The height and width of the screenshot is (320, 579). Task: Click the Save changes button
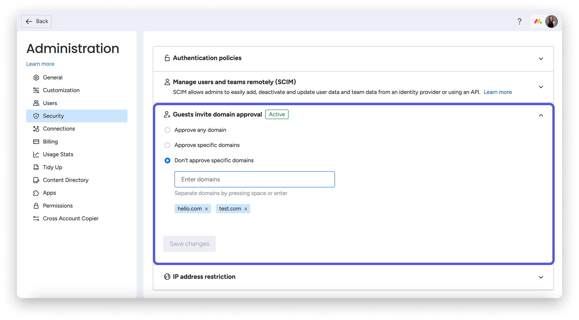tap(189, 243)
